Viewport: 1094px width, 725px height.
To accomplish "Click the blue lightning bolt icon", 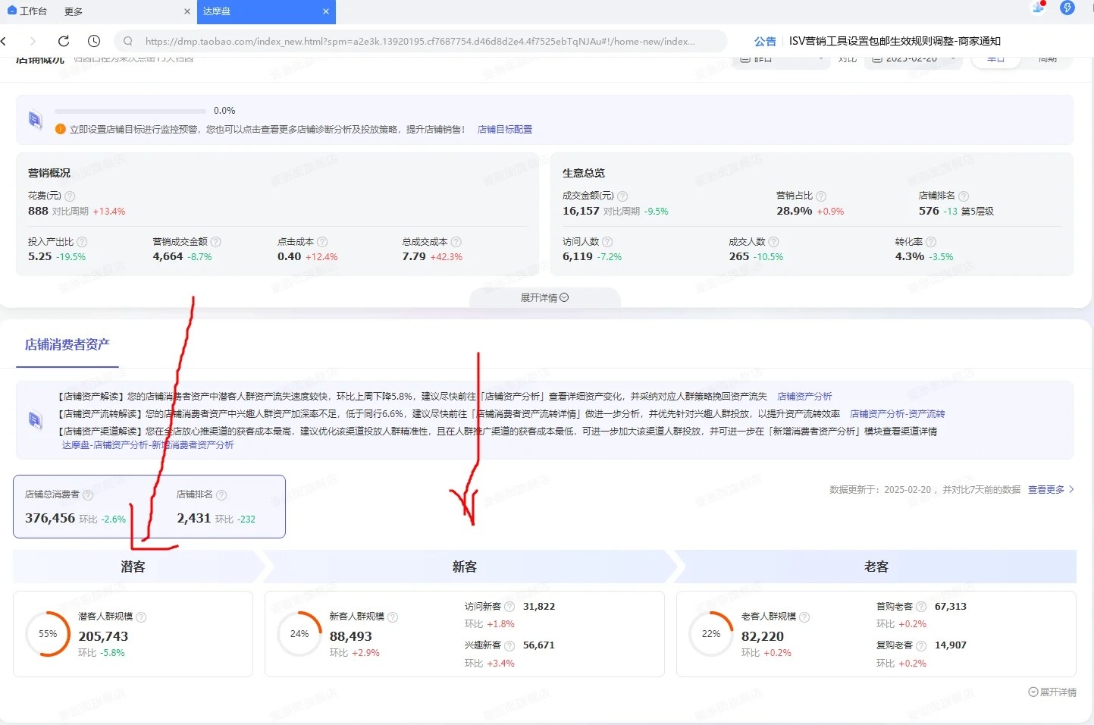I will [x=1067, y=8].
